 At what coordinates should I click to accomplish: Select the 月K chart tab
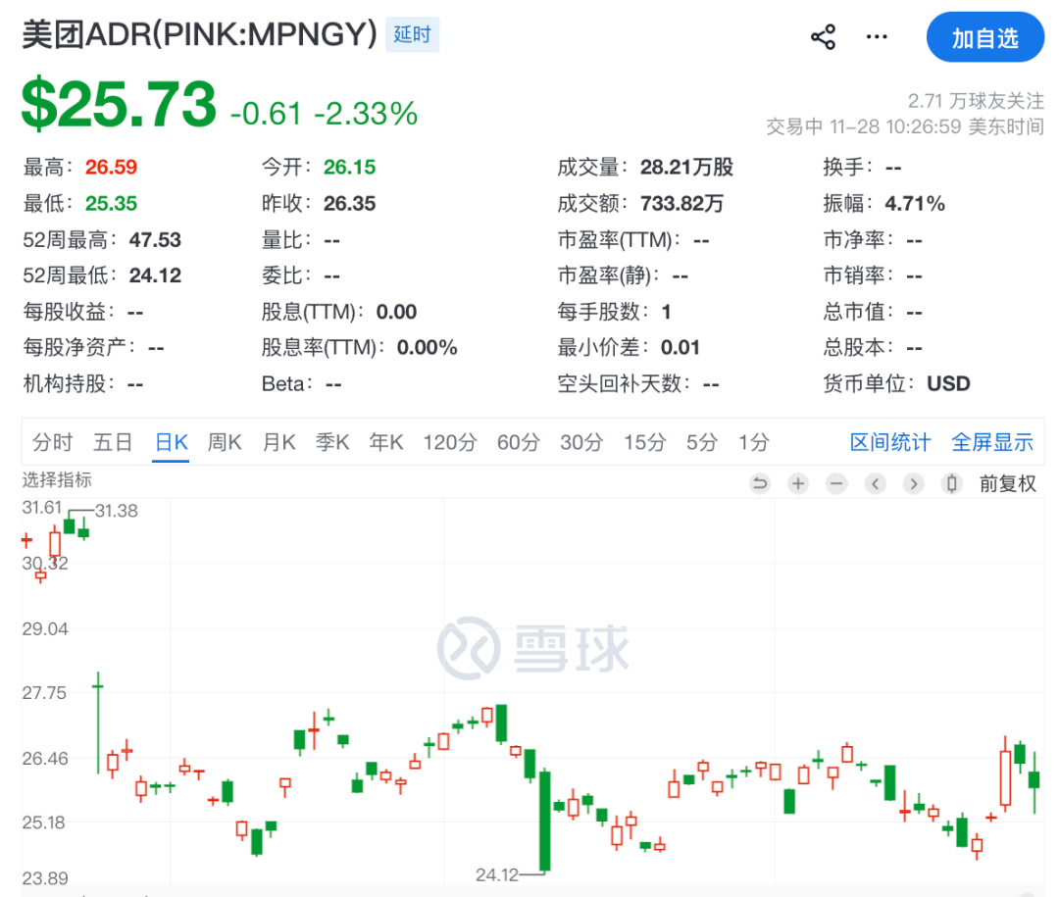tap(278, 442)
